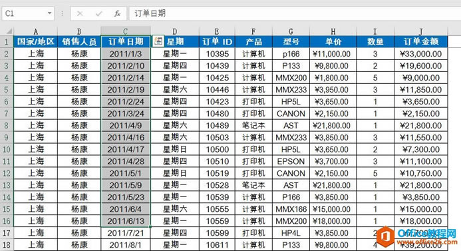Click the confirm checkmark icon in formula bar

tap(98, 13)
